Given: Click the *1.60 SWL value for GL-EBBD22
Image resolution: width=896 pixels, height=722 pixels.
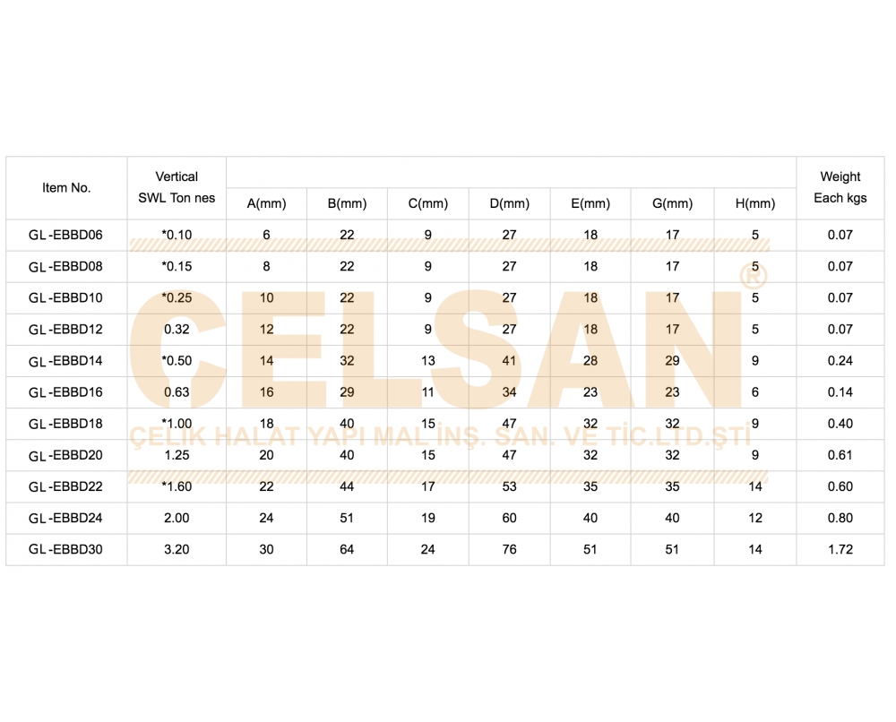Looking at the screenshot, I should click(177, 486).
